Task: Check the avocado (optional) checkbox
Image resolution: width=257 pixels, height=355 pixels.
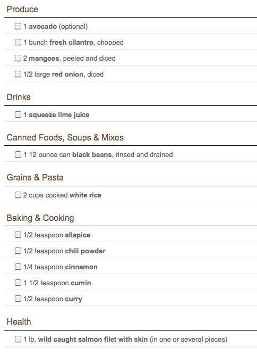Action: pos(18,26)
